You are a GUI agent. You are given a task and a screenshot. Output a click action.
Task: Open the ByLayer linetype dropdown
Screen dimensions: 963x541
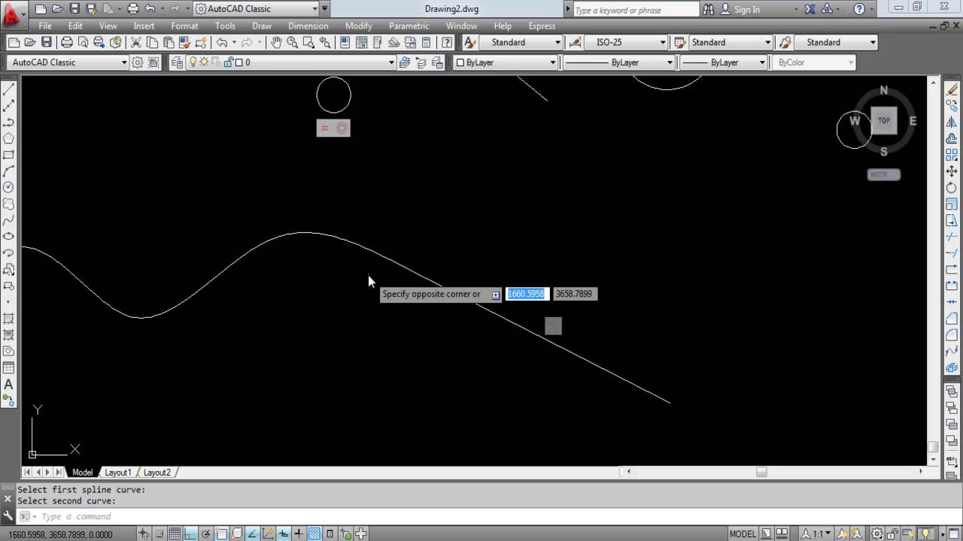618,62
